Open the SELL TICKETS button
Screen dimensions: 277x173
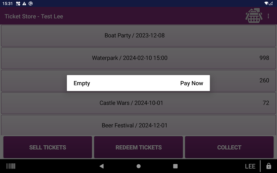click(48, 147)
